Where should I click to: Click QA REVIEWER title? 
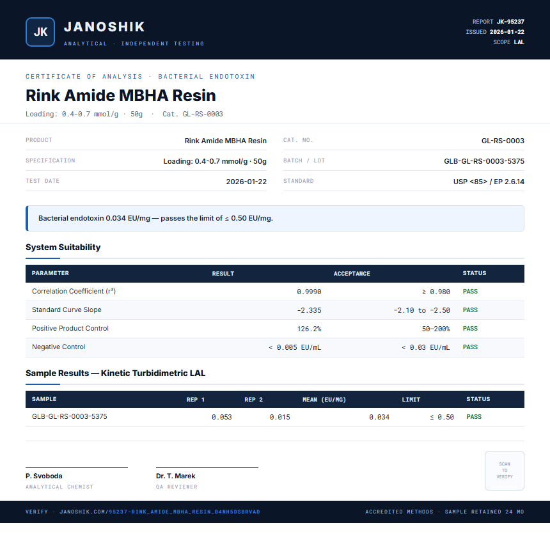[x=177, y=487]
